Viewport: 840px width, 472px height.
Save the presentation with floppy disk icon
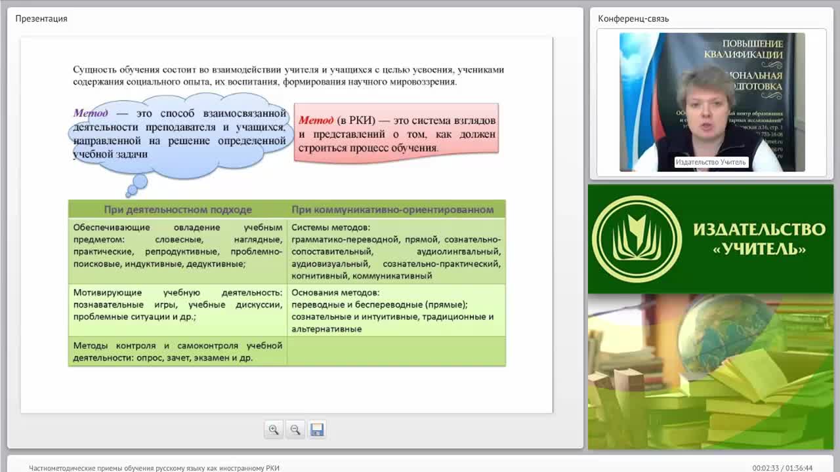click(x=317, y=430)
